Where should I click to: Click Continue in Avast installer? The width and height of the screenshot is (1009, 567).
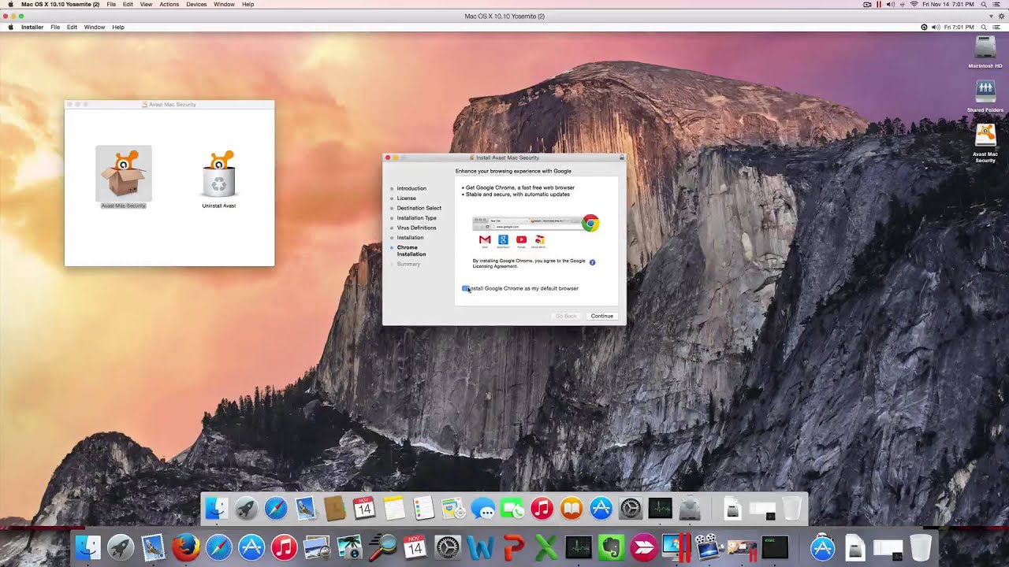point(602,316)
